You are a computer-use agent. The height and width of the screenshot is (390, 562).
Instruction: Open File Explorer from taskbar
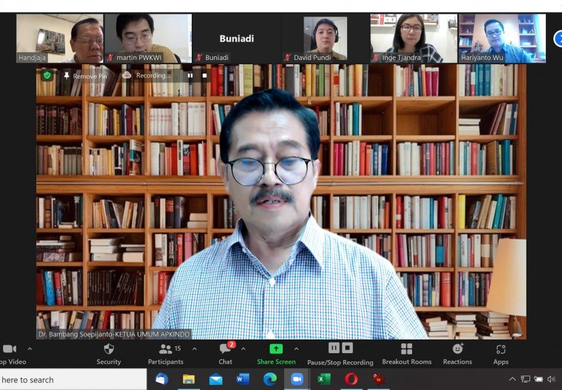(x=189, y=379)
